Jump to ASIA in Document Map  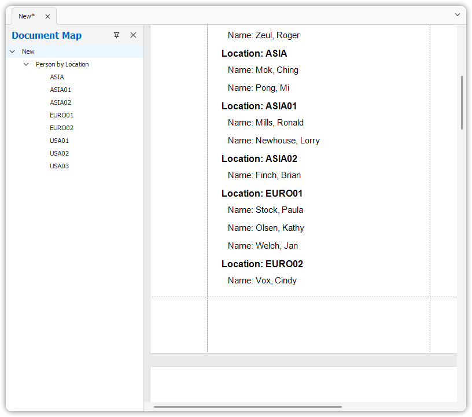click(57, 77)
